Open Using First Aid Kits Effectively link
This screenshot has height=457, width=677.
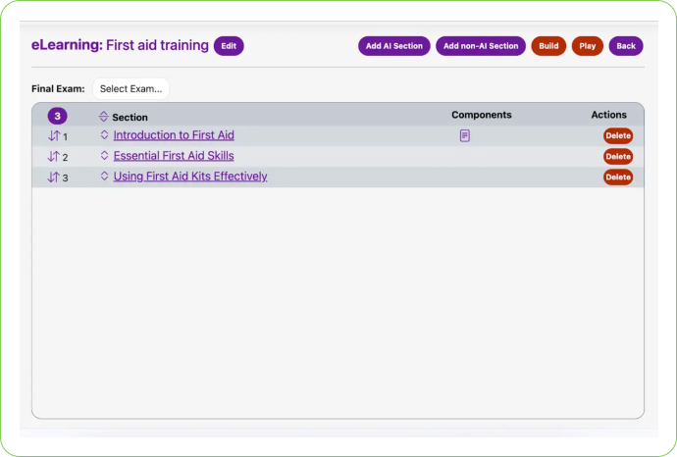pos(190,177)
